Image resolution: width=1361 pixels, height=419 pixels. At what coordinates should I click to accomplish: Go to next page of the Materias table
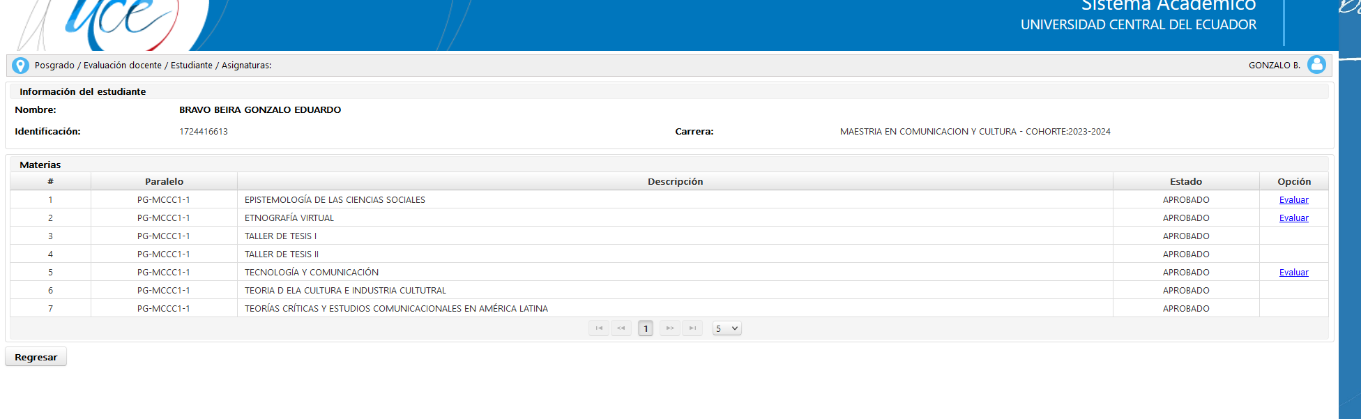[x=670, y=328]
